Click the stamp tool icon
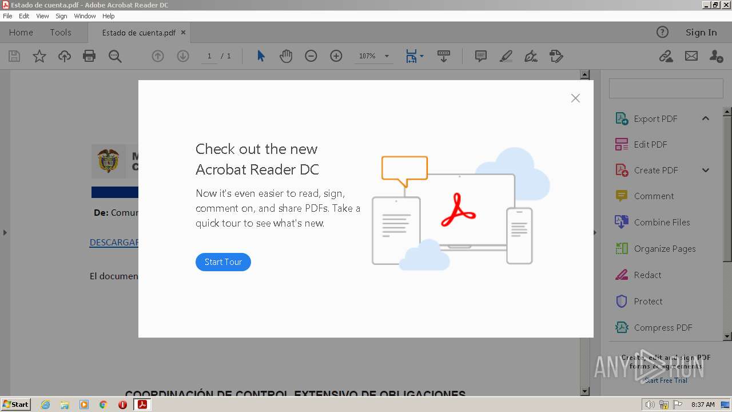The height and width of the screenshot is (412, 732). (x=556, y=56)
